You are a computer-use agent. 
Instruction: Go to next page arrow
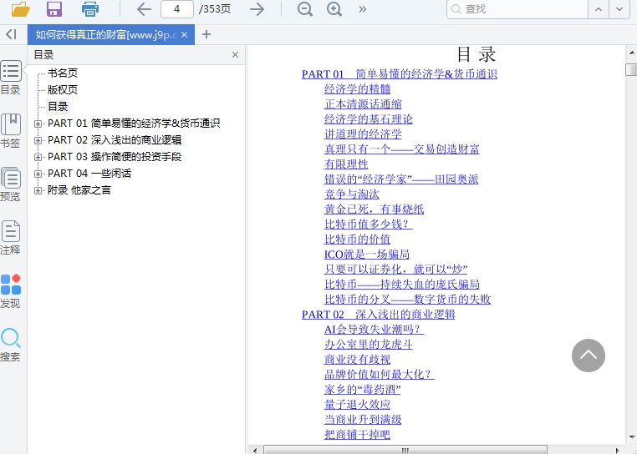coord(257,9)
